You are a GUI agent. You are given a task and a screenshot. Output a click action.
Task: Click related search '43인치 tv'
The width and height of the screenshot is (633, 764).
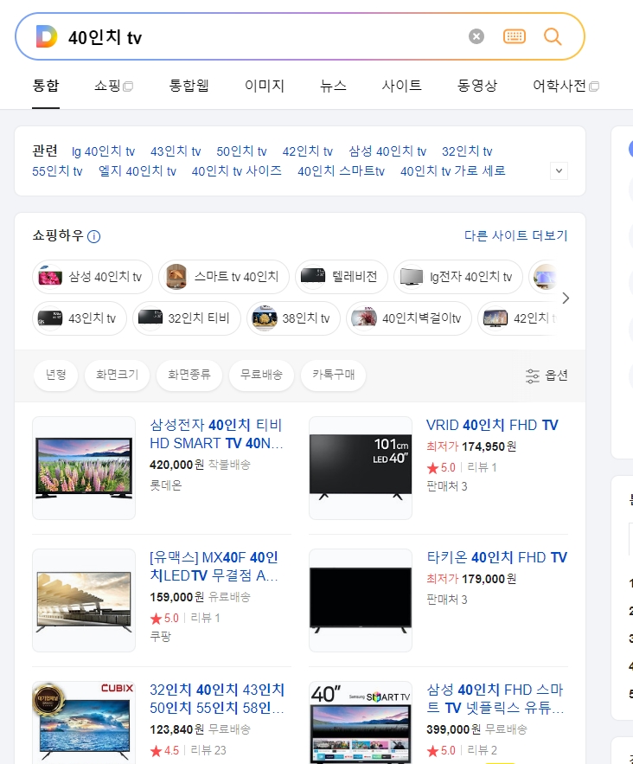coord(176,151)
